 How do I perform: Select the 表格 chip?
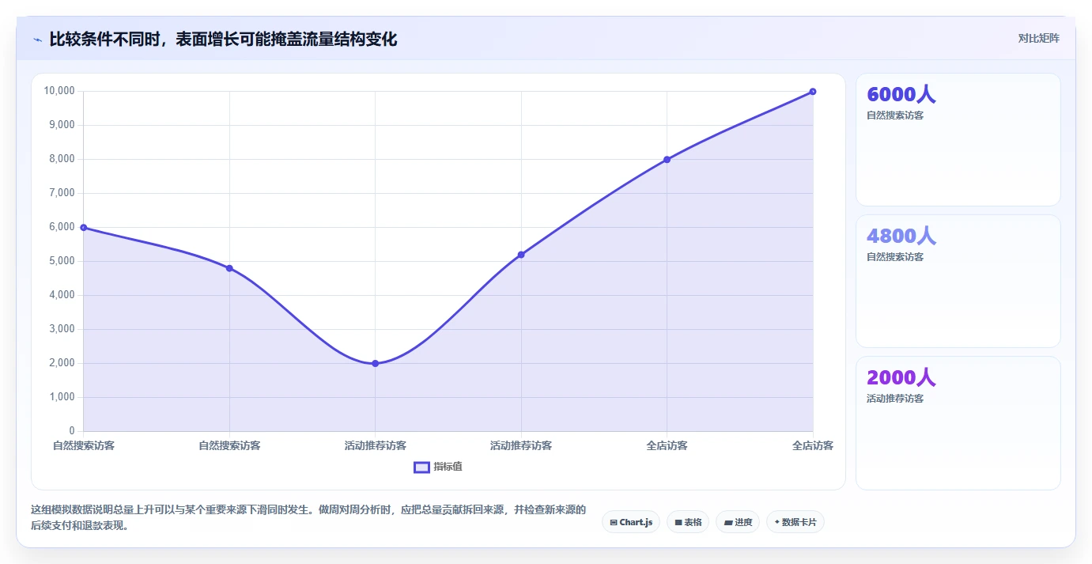688,522
